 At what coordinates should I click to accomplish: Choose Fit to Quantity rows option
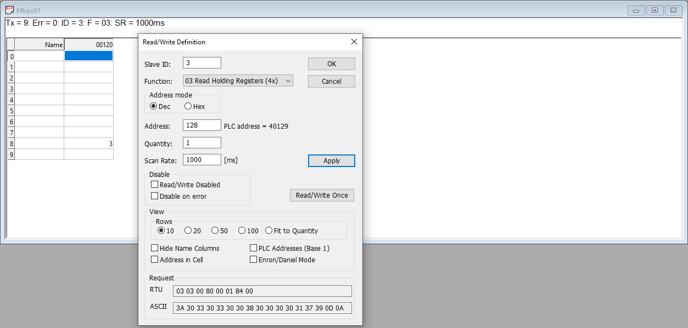[269, 231]
